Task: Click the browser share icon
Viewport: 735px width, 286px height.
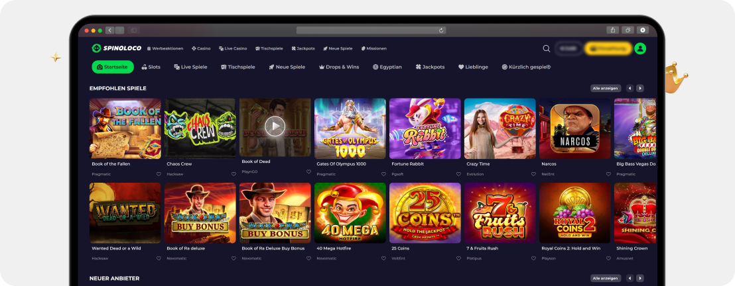Action: pyautogui.click(x=613, y=30)
